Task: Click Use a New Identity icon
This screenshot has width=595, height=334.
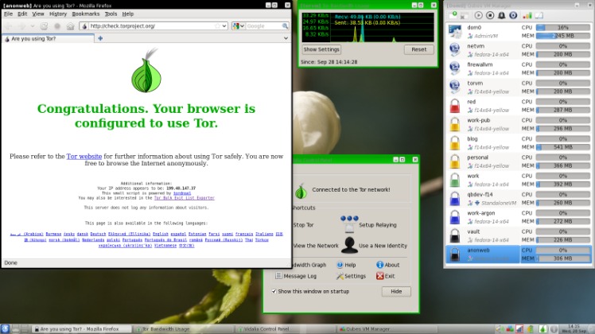Action: [349, 245]
